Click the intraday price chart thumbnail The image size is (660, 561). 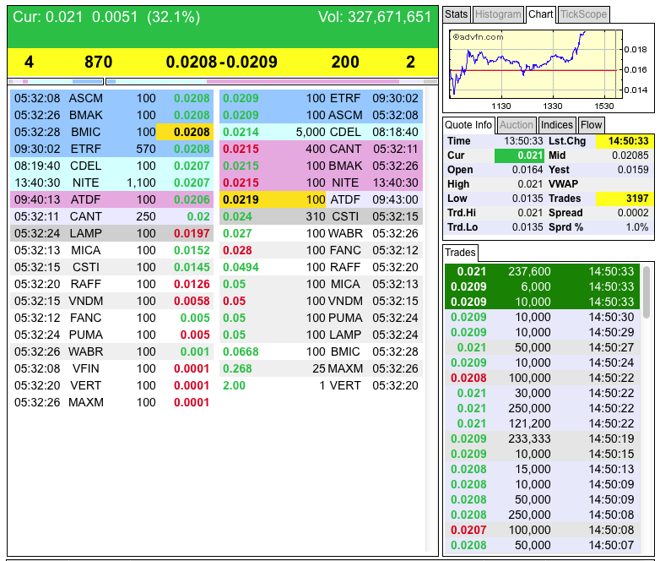point(535,64)
